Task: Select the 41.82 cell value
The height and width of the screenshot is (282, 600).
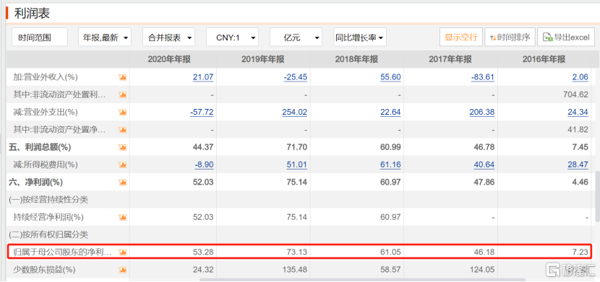Action: pyautogui.click(x=578, y=130)
